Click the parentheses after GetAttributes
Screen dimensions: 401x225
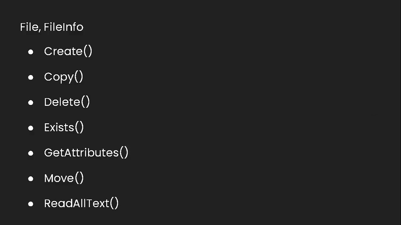[124, 153]
